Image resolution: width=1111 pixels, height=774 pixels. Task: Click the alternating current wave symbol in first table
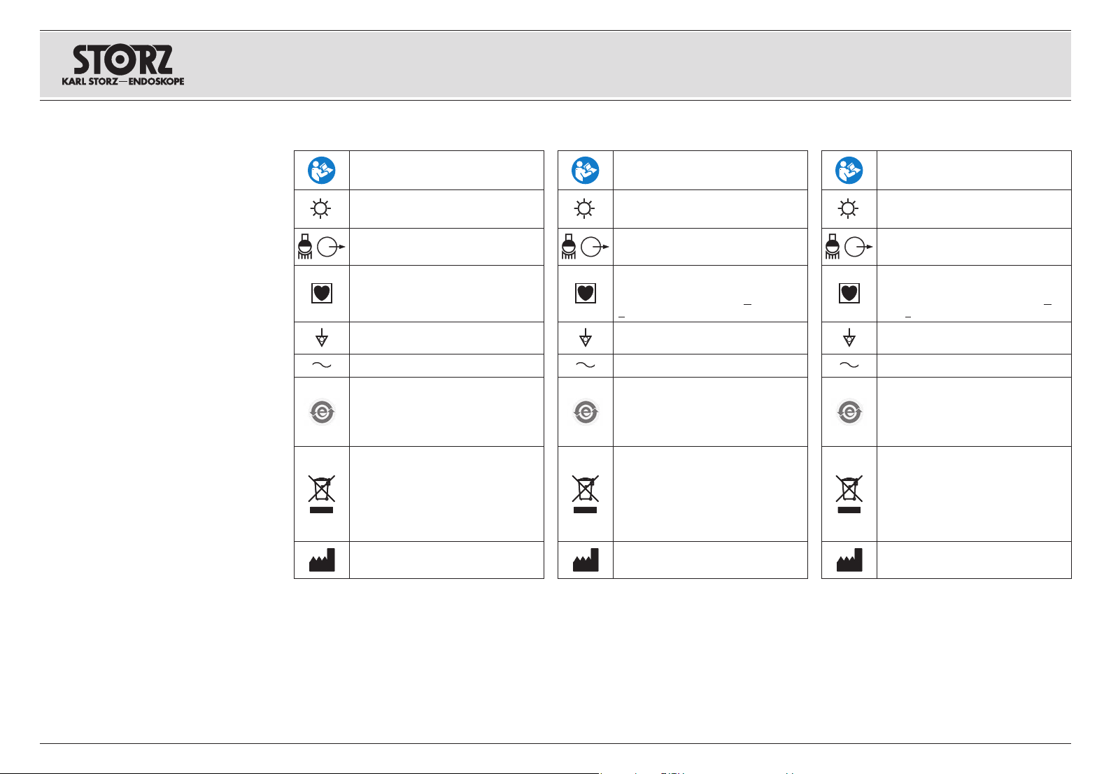[x=322, y=365]
